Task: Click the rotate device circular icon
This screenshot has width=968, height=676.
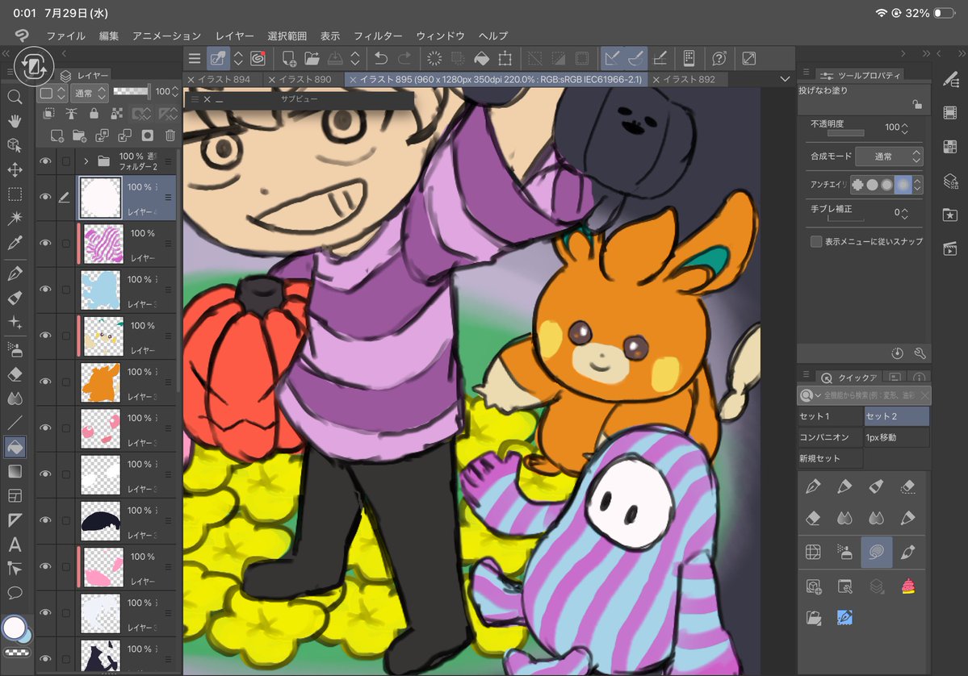Action: (x=33, y=66)
